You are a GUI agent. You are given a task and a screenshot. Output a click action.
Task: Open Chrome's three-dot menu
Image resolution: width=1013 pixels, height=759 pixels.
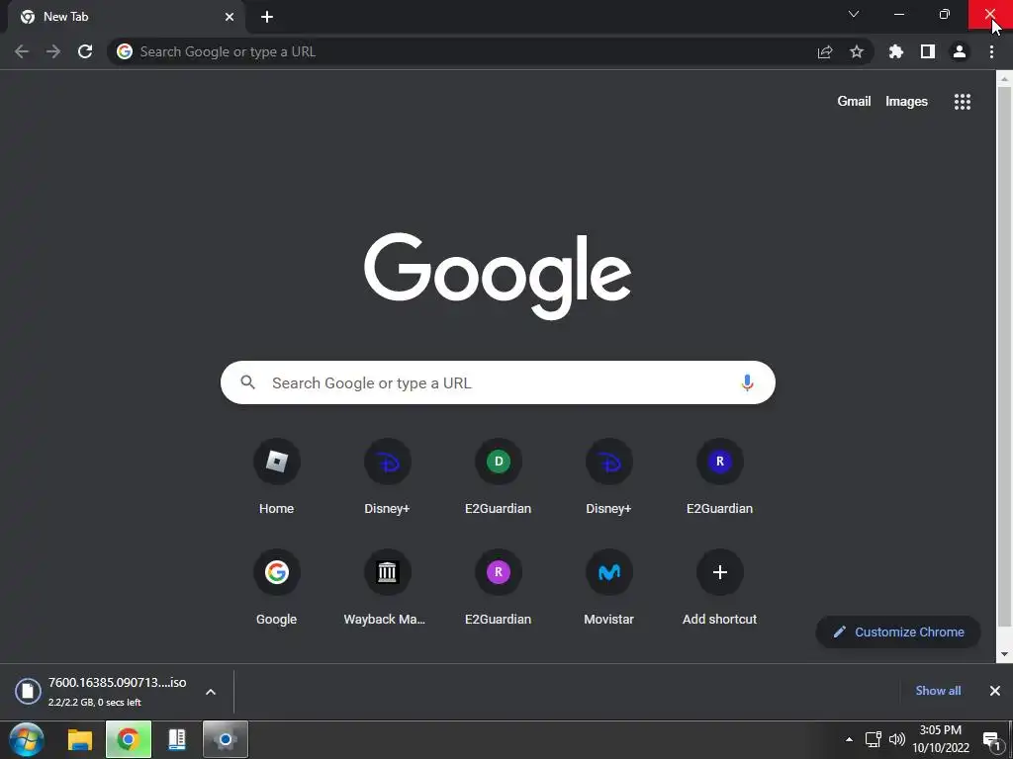(x=991, y=51)
